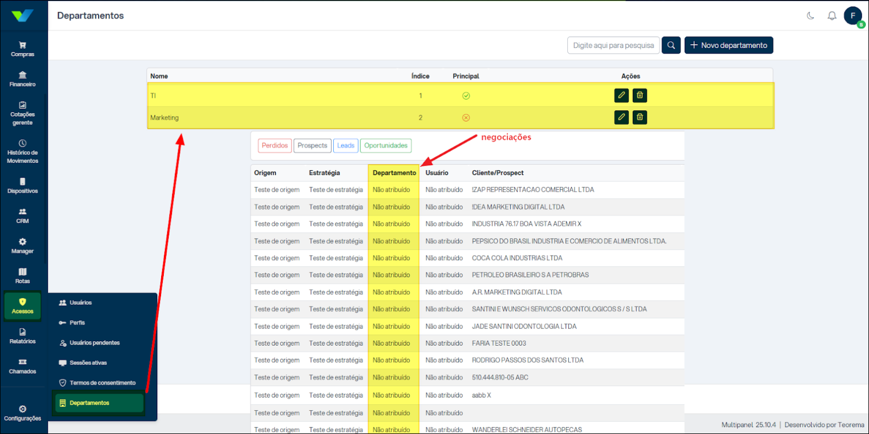The width and height of the screenshot is (869, 434).
Task: Select Termos de consentimento menu item
Action: [102, 383]
